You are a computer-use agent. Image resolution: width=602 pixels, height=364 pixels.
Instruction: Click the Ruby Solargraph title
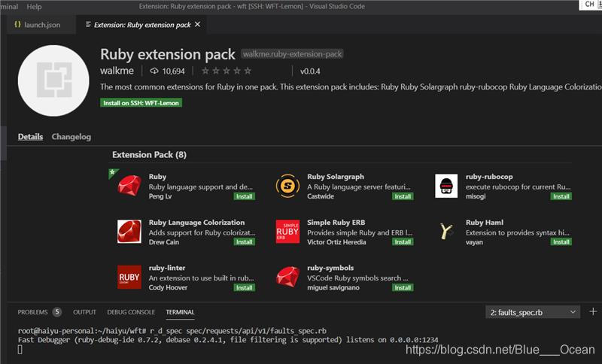pos(336,177)
